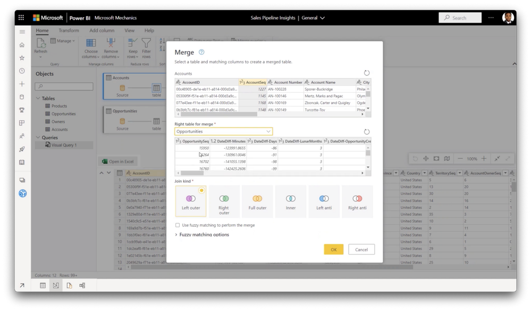
Task: Expand Fuzzy matching options
Action: pos(202,235)
